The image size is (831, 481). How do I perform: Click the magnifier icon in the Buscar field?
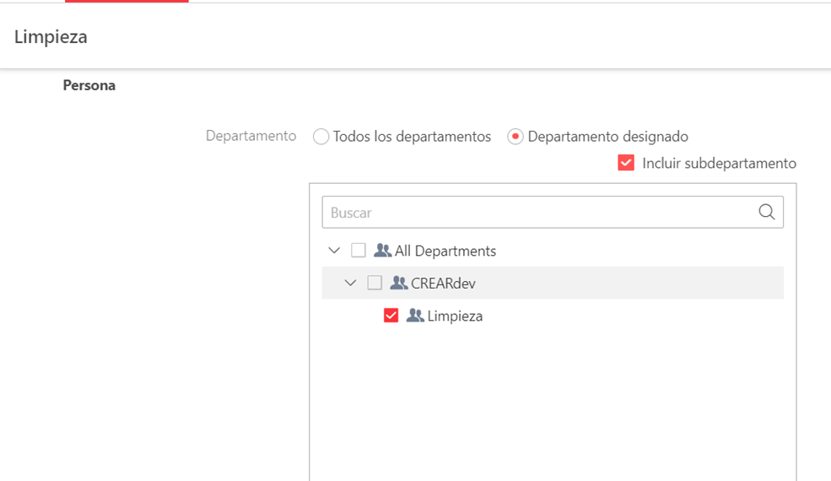coord(766,213)
